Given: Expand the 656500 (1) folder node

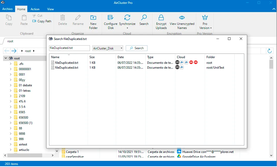Looking at the screenshot, I should coord(10,123).
